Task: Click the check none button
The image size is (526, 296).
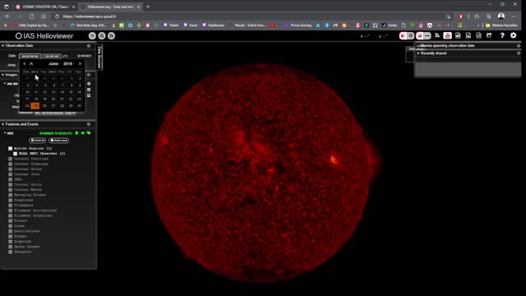Action: (x=58, y=141)
